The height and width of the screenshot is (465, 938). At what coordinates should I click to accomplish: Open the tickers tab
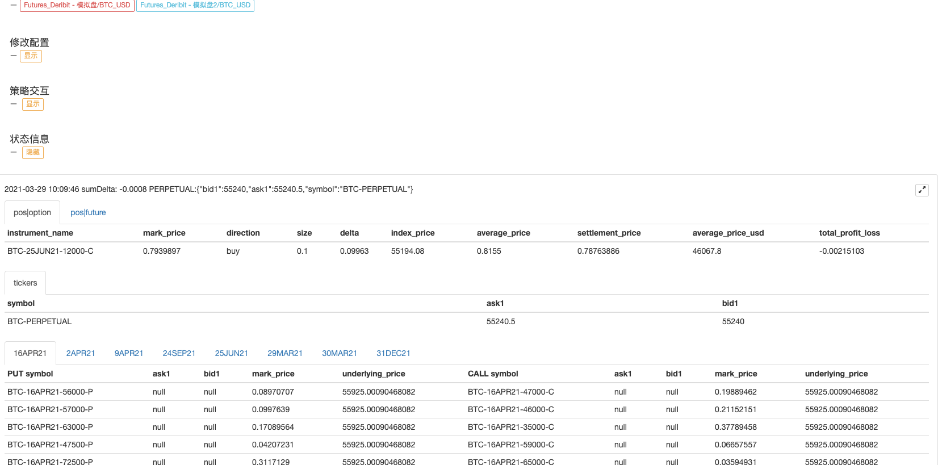(x=25, y=283)
